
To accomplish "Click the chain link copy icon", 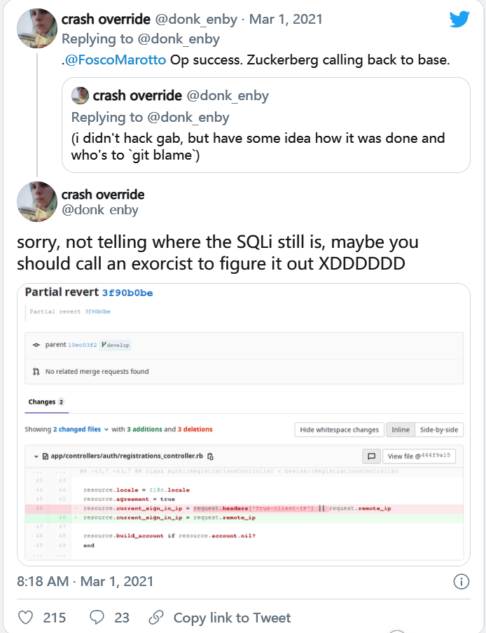I will tap(155, 618).
